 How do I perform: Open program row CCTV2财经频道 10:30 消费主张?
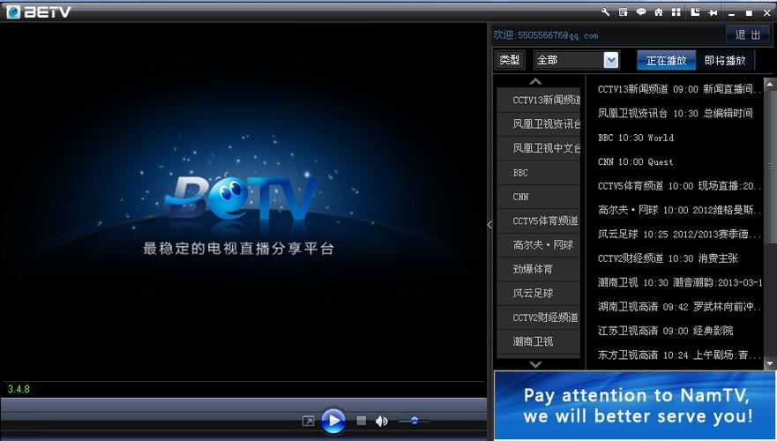(668, 258)
